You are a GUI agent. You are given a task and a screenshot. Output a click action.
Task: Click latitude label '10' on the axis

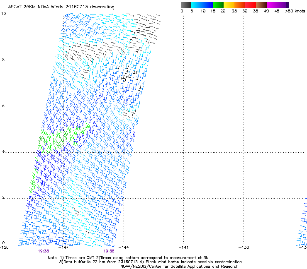pos(4,14)
